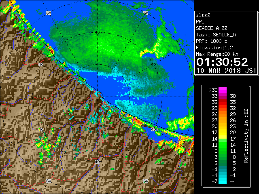Click the PRF: 1800Hz value
259x194 pixels.
[x=211, y=41]
